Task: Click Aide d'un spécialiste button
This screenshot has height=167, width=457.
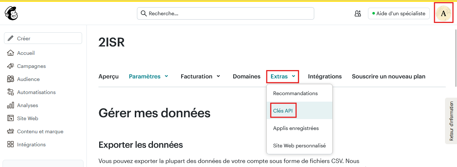Action: [399, 13]
